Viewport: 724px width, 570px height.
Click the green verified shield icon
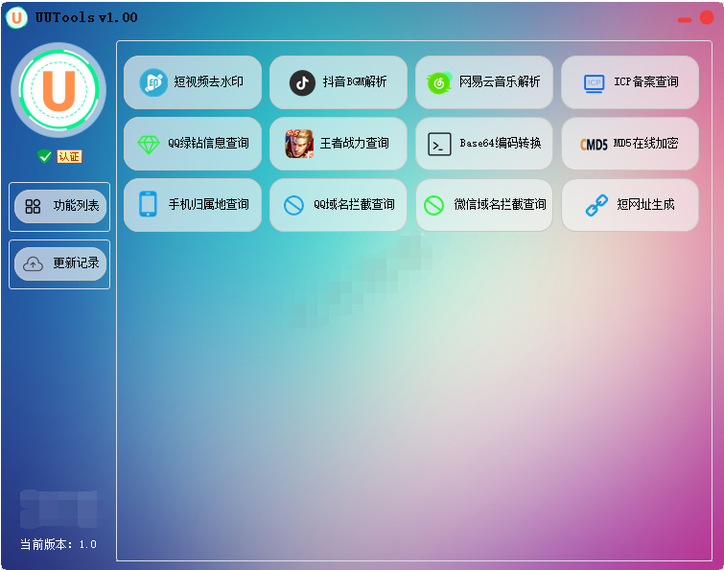click(44, 156)
